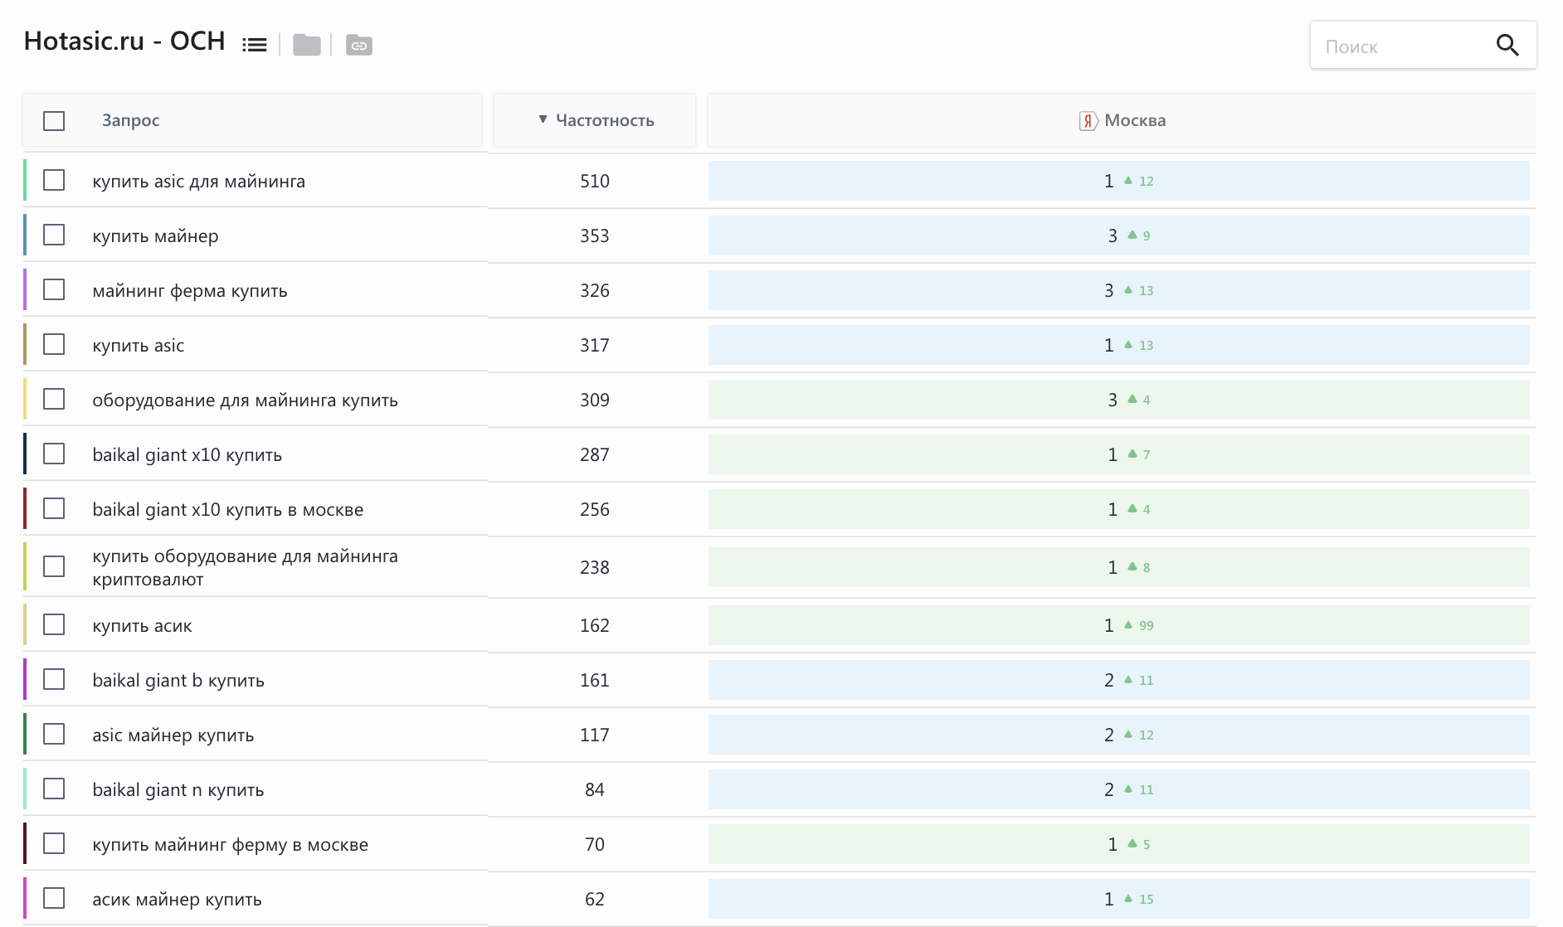
Task: Click the Yandex icon beside Москва
Action: (x=1088, y=121)
